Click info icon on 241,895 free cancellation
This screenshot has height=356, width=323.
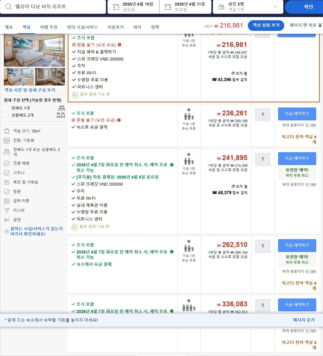tap(172, 165)
